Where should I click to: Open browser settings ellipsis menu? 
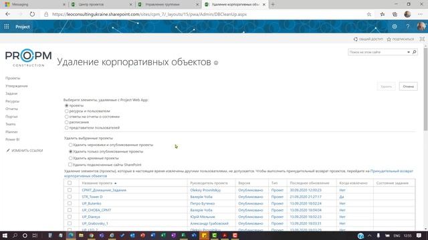click(420, 14)
